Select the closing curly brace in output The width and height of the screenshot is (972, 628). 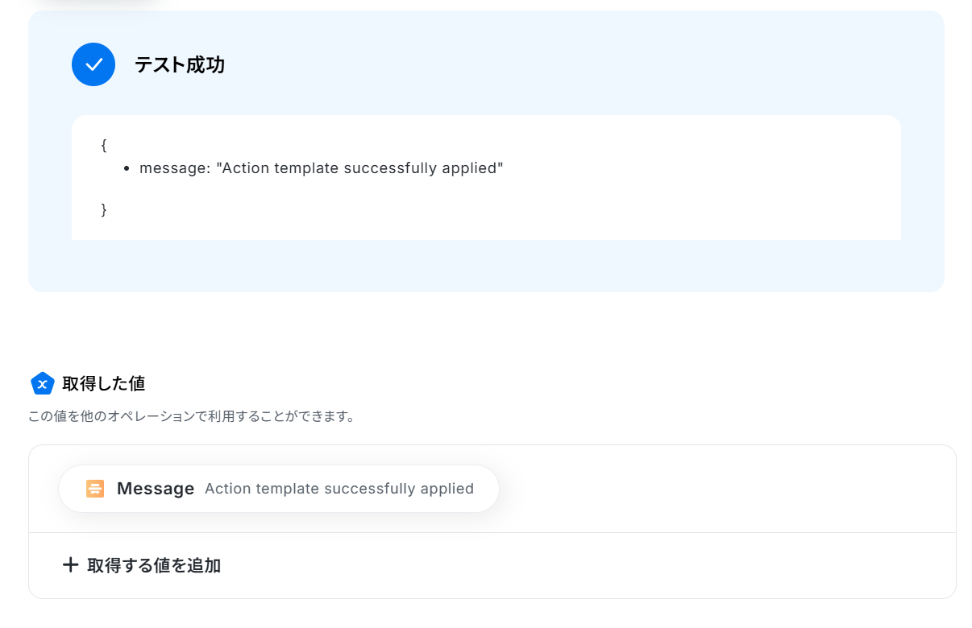tap(104, 209)
